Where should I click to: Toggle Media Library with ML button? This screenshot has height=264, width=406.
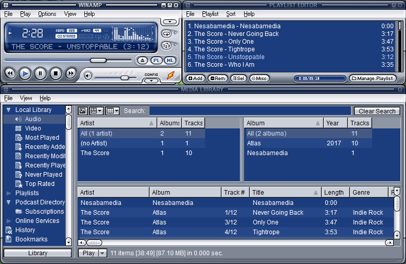click(170, 61)
